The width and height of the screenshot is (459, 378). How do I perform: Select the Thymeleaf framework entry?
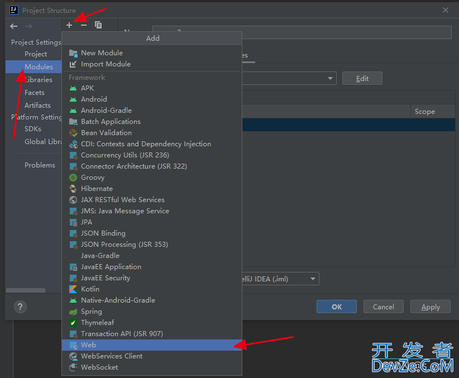click(x=152, y=323)
